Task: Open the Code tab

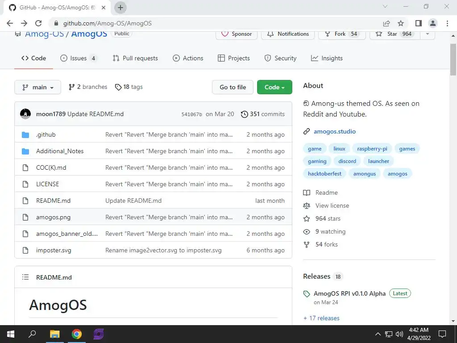Action: (x=33, y=58)
